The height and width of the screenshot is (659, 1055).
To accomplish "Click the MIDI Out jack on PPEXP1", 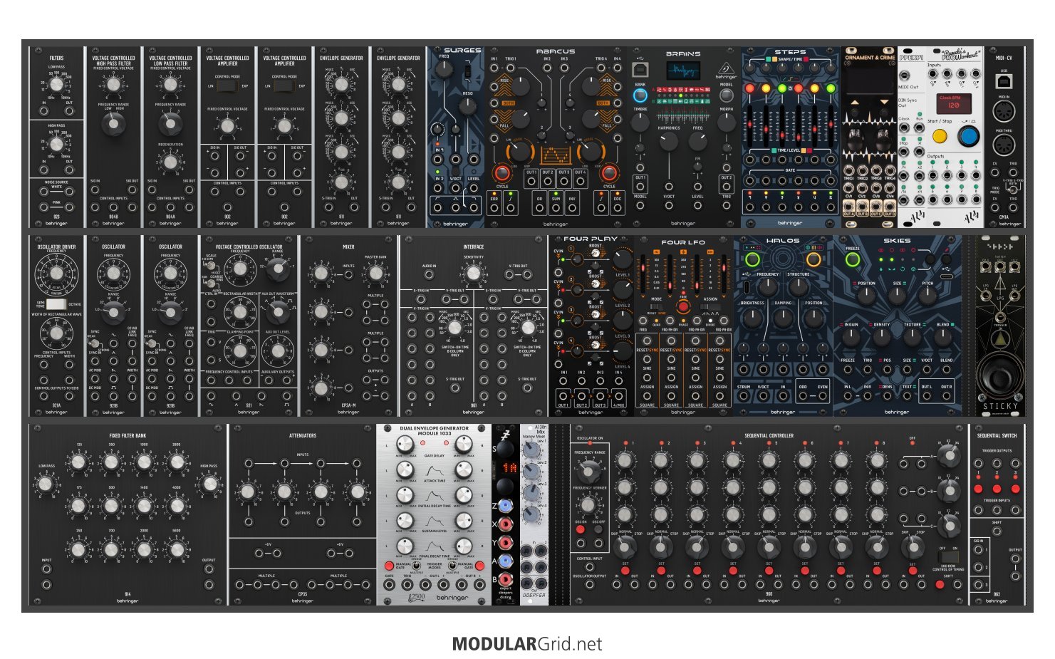I will 905,76.
